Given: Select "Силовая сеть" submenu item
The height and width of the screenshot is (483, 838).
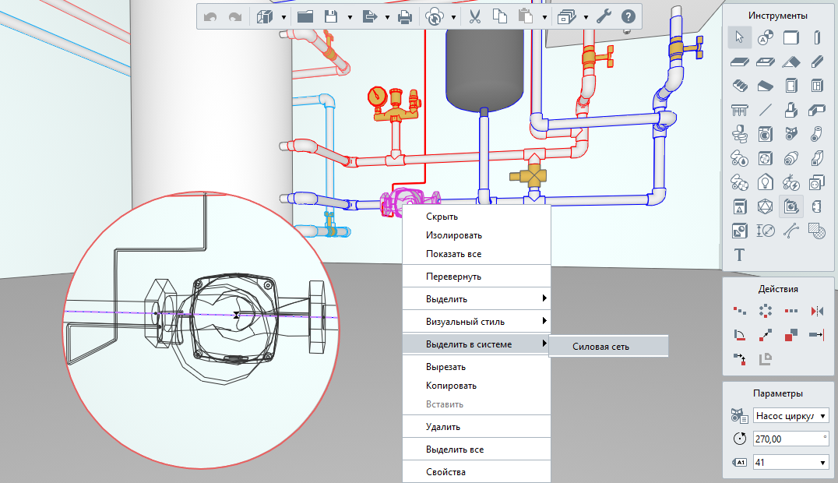Looking at the screenshot, I should click(x=609, y=346).
